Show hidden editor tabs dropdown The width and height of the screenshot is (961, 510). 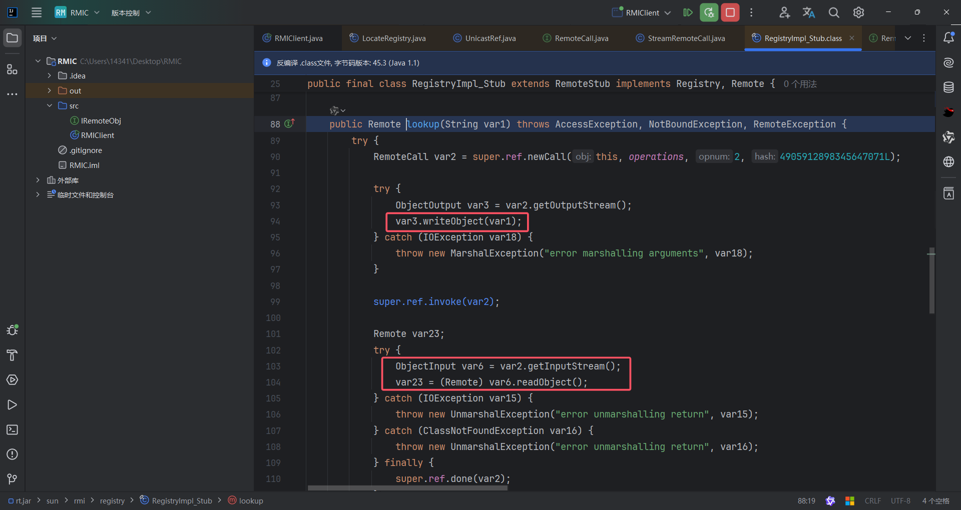tap(908, 38)
